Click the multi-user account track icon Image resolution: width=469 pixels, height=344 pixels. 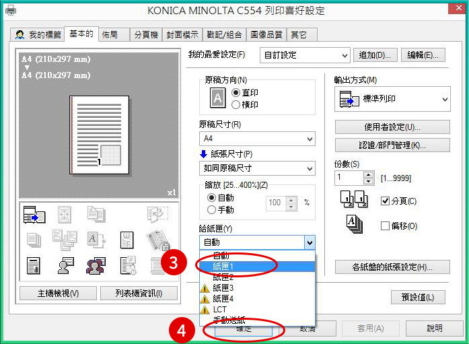click(96, 266)
